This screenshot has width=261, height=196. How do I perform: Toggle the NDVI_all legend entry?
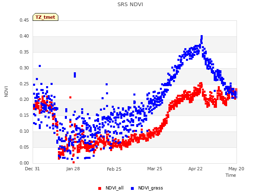coord(111,188)
